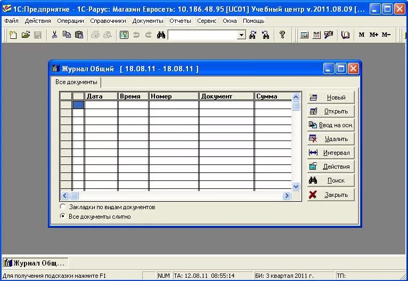Click the Redo arrow icon
Image resolution: width=408 pixels, height=281 pixels.
[x=149, y=35]
